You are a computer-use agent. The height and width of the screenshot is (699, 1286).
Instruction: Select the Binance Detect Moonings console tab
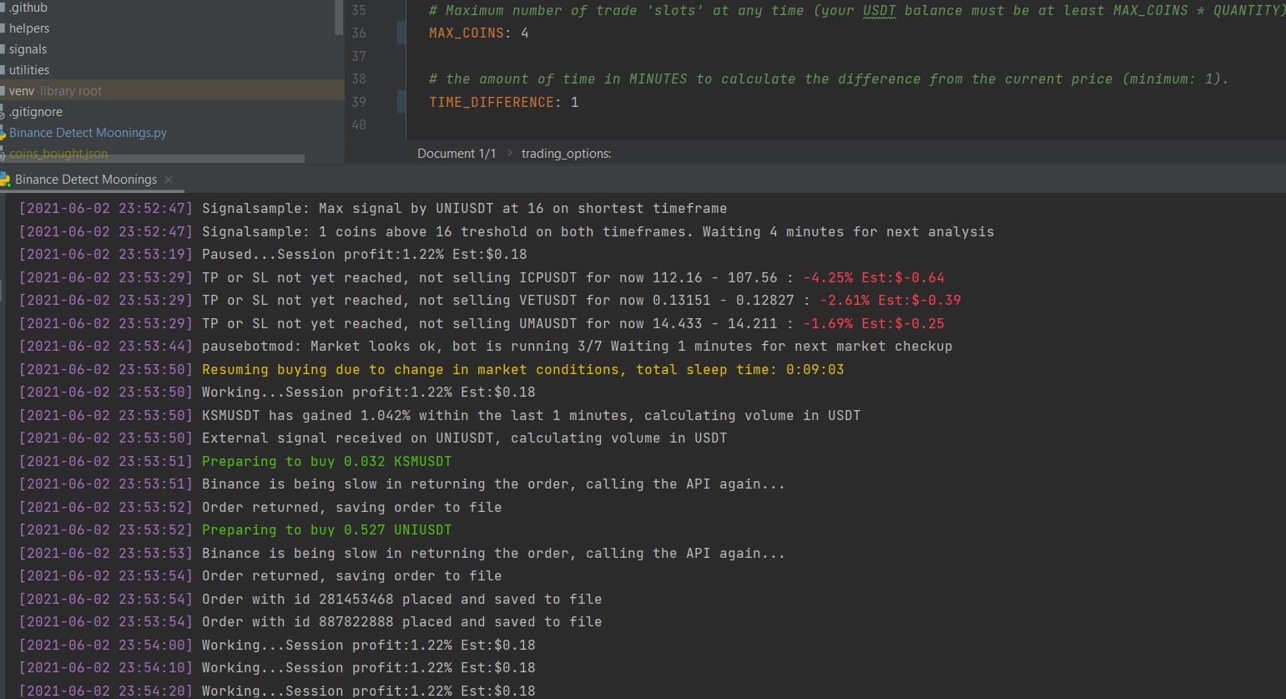click(x=86, y=179)
